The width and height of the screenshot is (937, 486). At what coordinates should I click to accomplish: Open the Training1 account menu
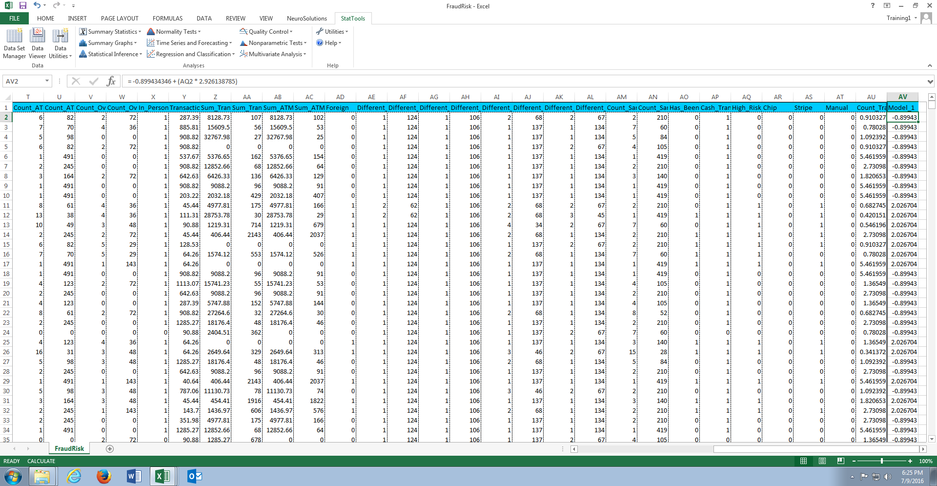point(902,18)
